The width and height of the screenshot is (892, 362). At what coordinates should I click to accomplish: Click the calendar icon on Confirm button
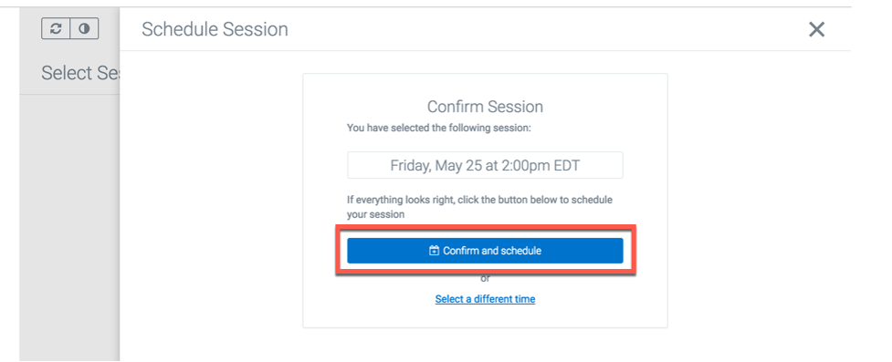(434, 251)
